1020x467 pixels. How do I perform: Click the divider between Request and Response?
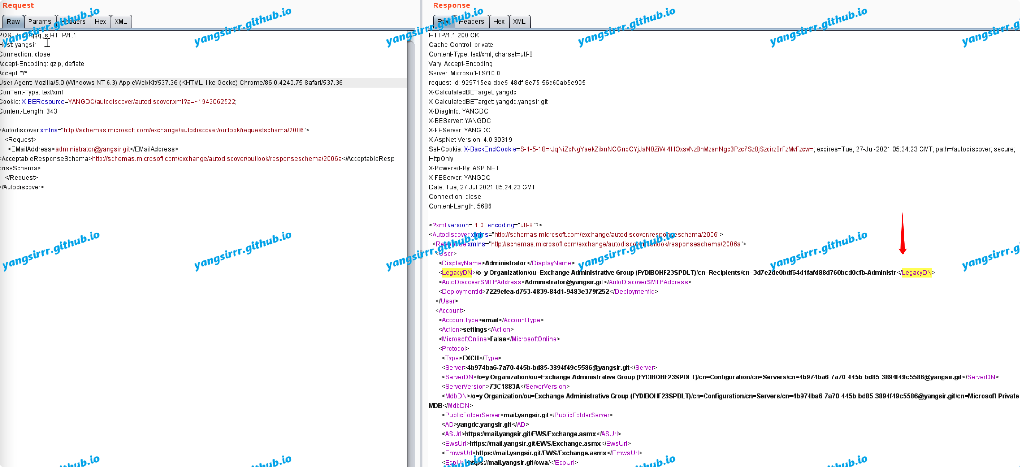click(x=421, y=237)
